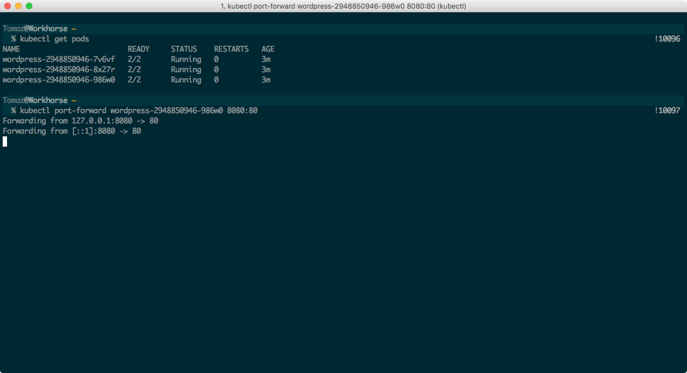This screenshot has width=687, height=373.
Task: Click the READY column header
Action: tap(139, 49)
